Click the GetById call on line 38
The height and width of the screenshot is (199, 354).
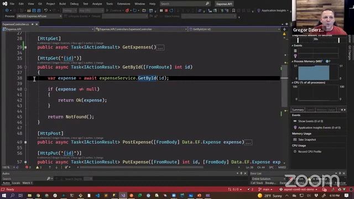tap(147, 78)
